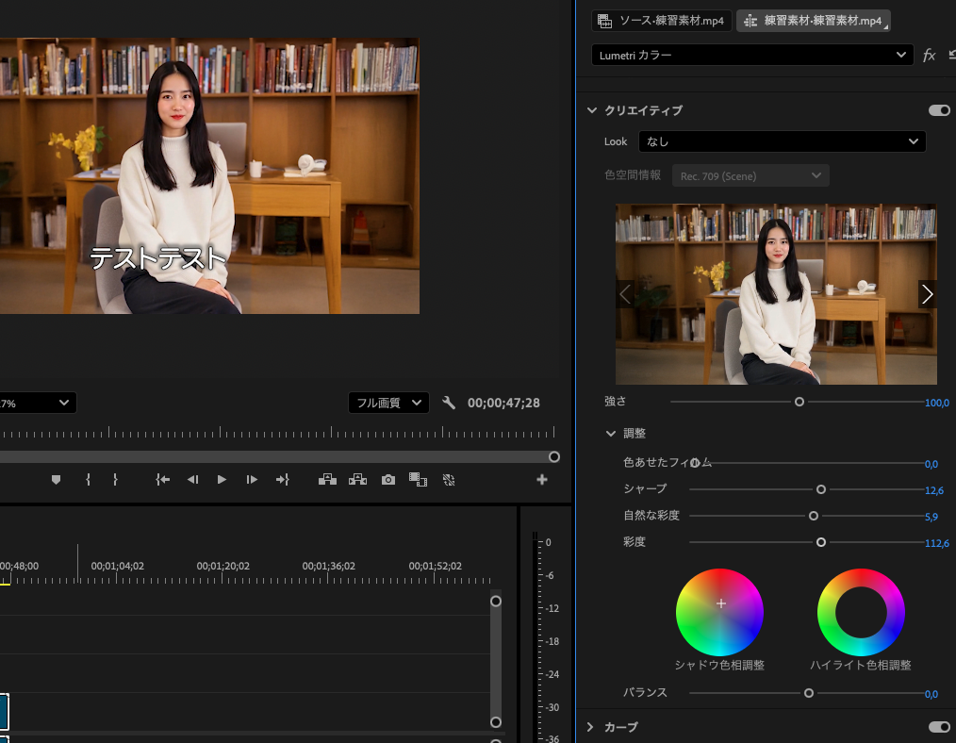Switch to the ソース-練習素材.mp4 tab
The height and width of the screenshot is (743, 956).
coord(662,21)
